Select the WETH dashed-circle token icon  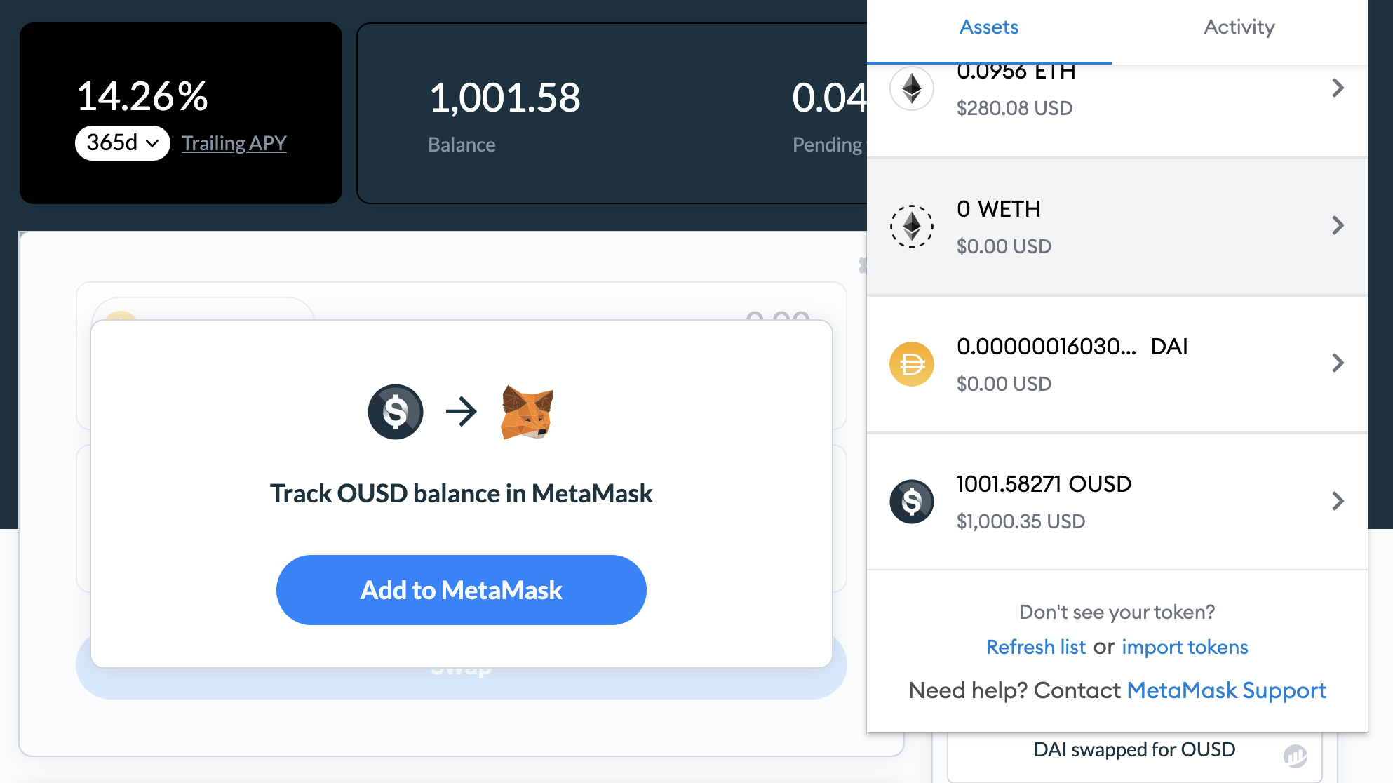pyautogui.click(x=912, y=227)
